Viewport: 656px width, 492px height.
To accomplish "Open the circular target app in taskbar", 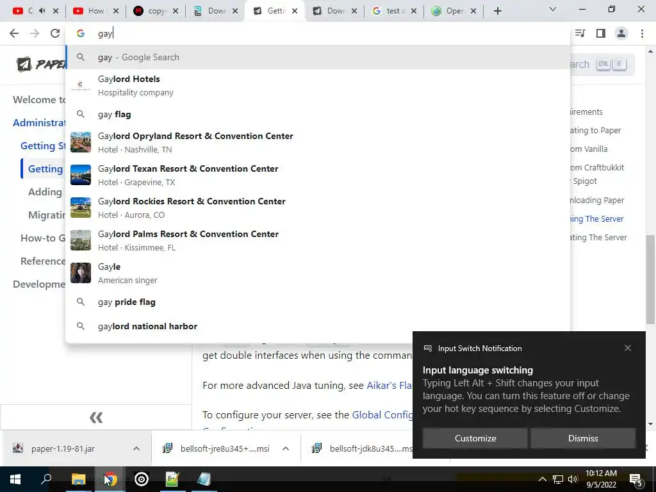I will (x=142, y=479).
